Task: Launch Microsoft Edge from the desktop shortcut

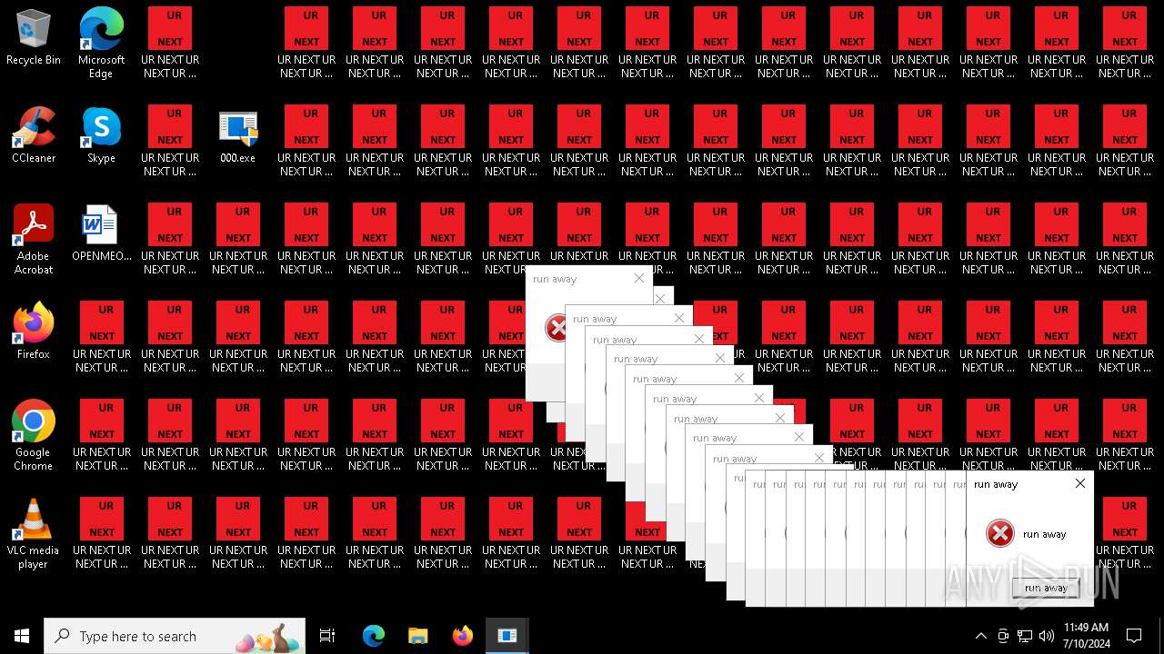Action: click(101, 43)
